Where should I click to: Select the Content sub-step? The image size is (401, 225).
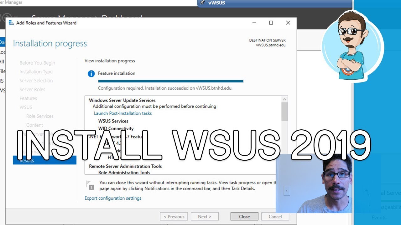[35, 125]
